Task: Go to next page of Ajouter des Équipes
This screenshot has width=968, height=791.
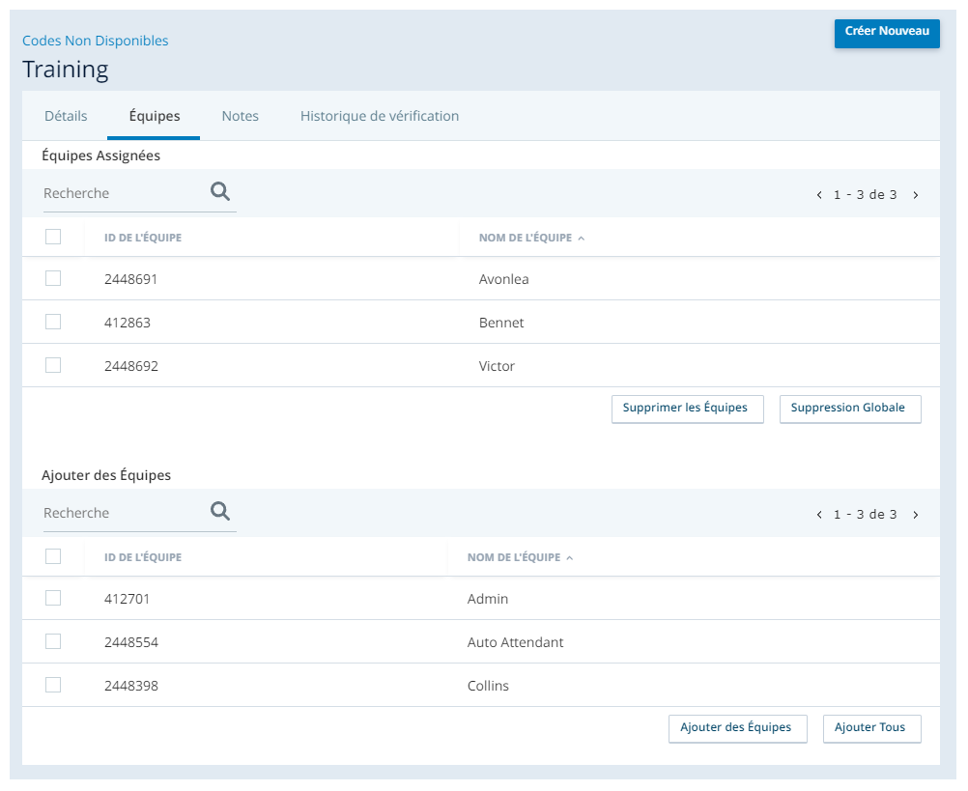Action: point(916,515)
